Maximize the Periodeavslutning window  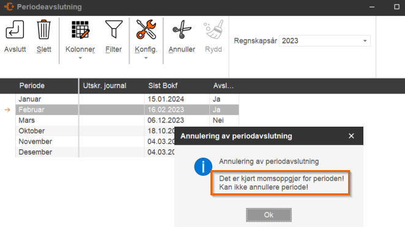pyautogui.click(x=396, y=7)
